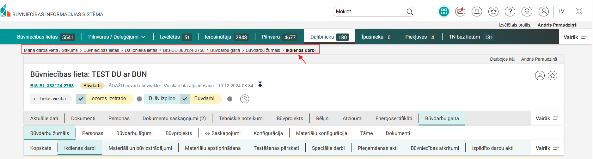The width and height of the screenshot is (593, 159).
Task: Switch to Materiālu apstiprināšana tab
Action: point(212,148)
